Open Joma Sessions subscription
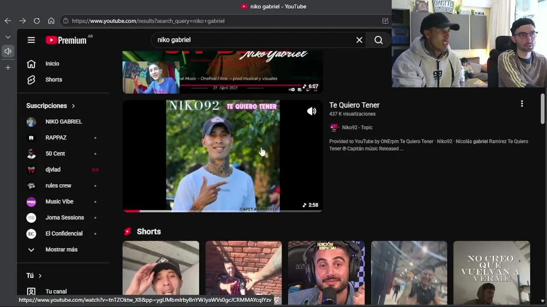Screen dimensions: 547x307 click(64, 217)
